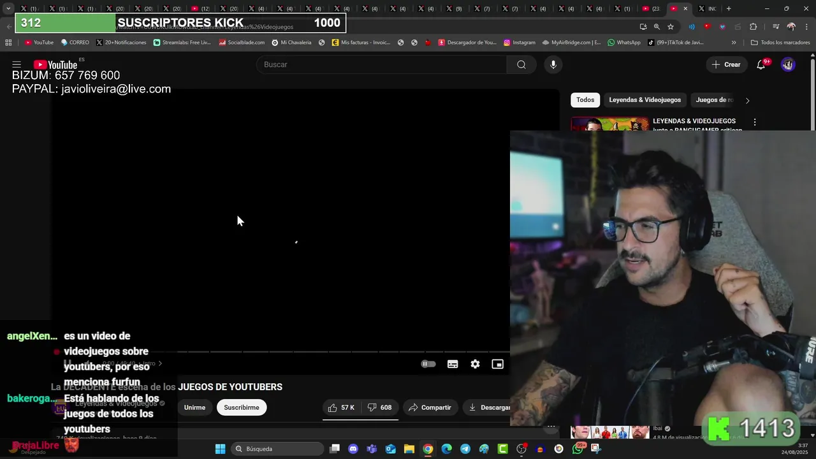Open Windows Start menu

click(x=220, y=449)
